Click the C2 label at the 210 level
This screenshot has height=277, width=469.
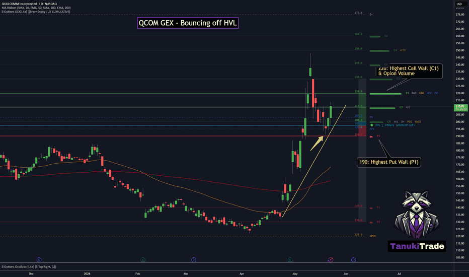click(x=401, y=107)
